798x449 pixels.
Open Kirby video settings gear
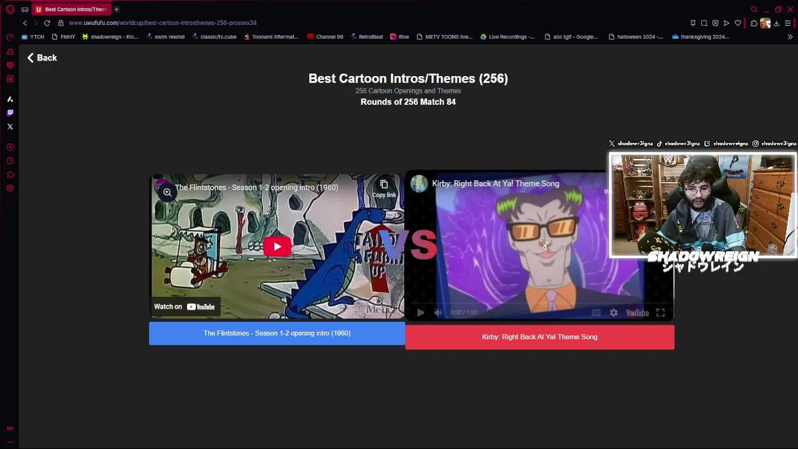pyautogui.click(x=613, y=312)
